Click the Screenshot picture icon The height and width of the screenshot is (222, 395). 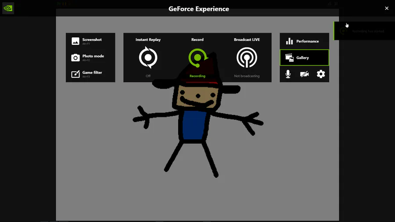click(x=75, y=41)
